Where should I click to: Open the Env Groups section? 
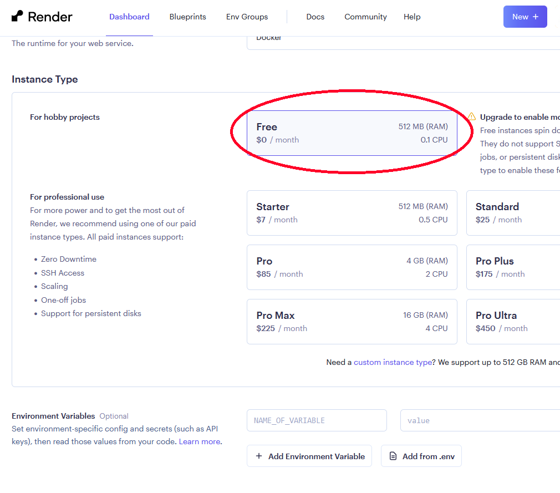247,17
